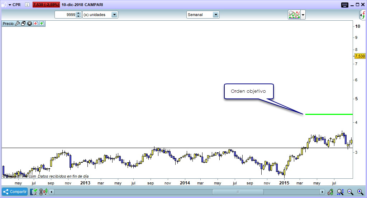Click the duplicate panel icon beside Precio
Image resolution: width=367 pixels, height=198 pixels.
pos(23,24)
